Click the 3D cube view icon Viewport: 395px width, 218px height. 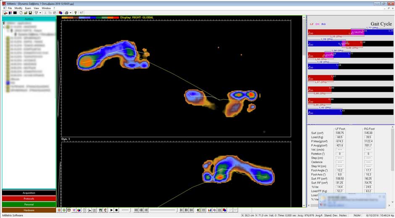(79, 210)
